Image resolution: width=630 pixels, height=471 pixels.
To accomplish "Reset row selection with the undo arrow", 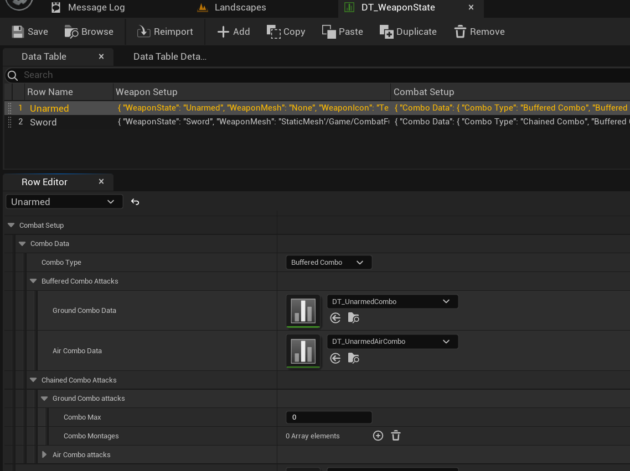I will click(x=135, y=202).
